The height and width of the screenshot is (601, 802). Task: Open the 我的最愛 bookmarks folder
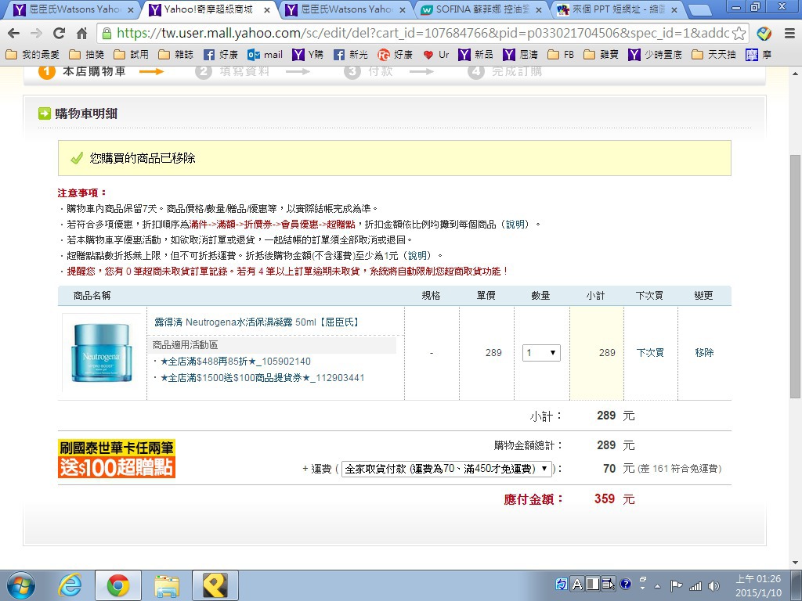pos(33,54)
